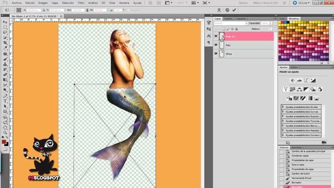Toggle lock all padlock in Capas panel
This screenshot has height=188, width=334.
(x=236, y=29)
